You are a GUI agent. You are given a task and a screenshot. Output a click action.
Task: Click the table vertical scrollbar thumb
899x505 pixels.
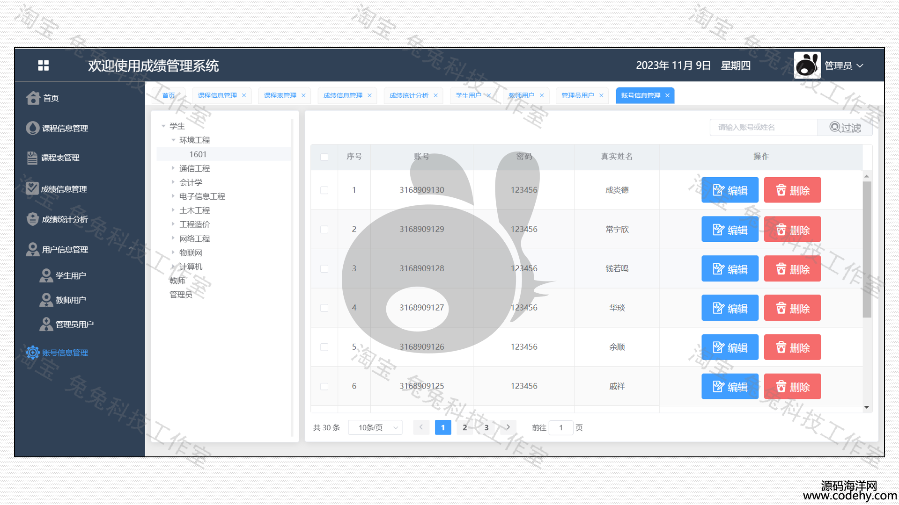click(x=867, y=250)
